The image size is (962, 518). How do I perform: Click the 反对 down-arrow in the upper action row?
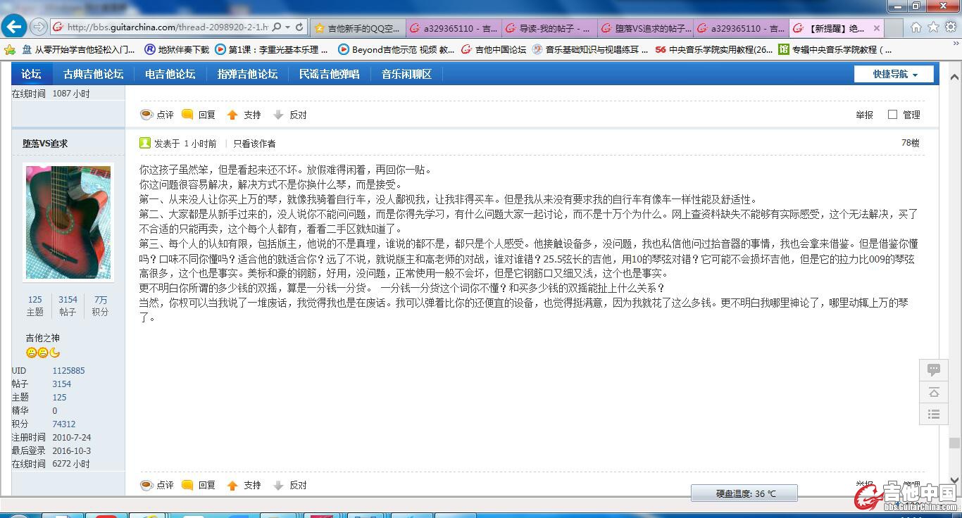point(278,115)
